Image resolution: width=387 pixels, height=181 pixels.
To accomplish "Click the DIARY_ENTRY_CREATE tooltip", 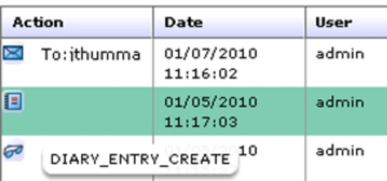I will (140, 159).
